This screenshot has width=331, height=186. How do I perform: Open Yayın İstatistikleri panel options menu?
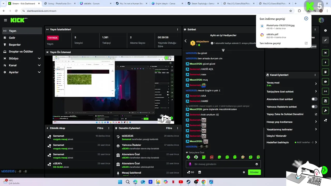pos(177,29)
